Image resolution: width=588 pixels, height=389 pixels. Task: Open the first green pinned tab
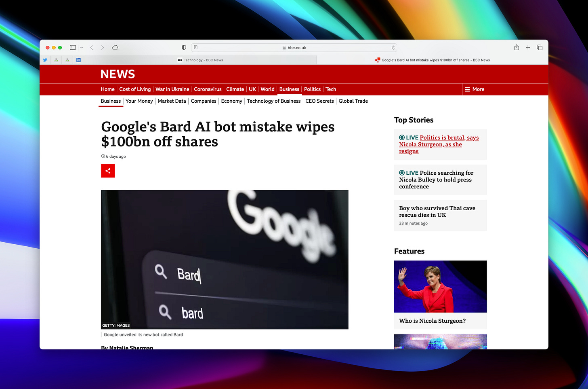pyautogui.click(x=56, y=60)
